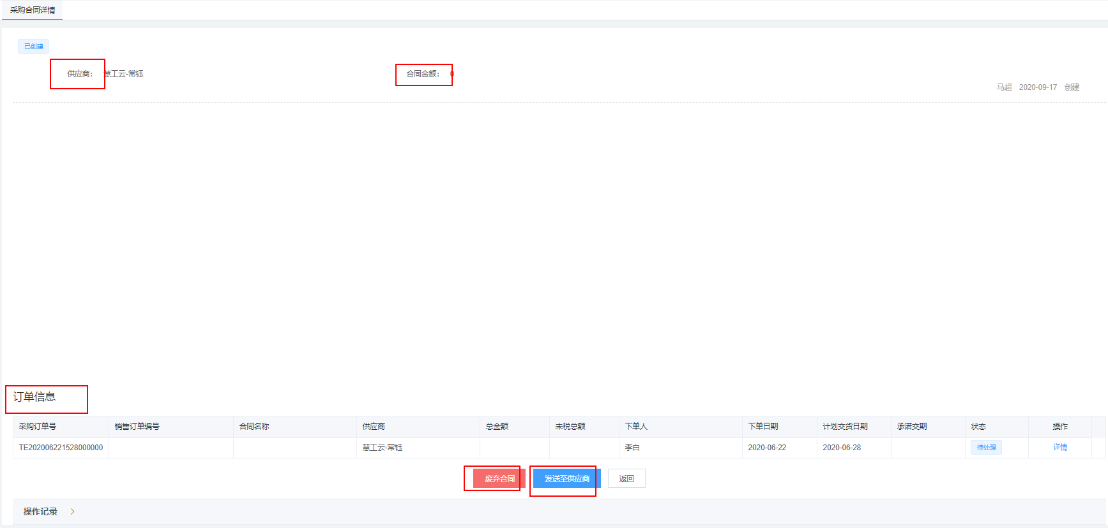Click the 返回 button

coord(626,478)
